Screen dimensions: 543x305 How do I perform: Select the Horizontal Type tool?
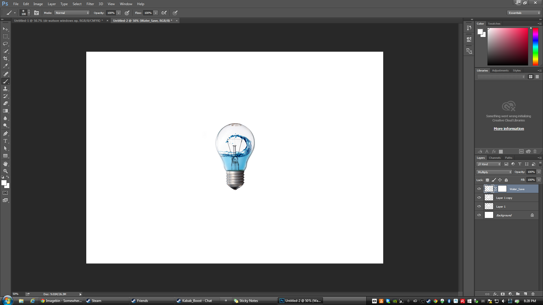(x=5, y=141)
